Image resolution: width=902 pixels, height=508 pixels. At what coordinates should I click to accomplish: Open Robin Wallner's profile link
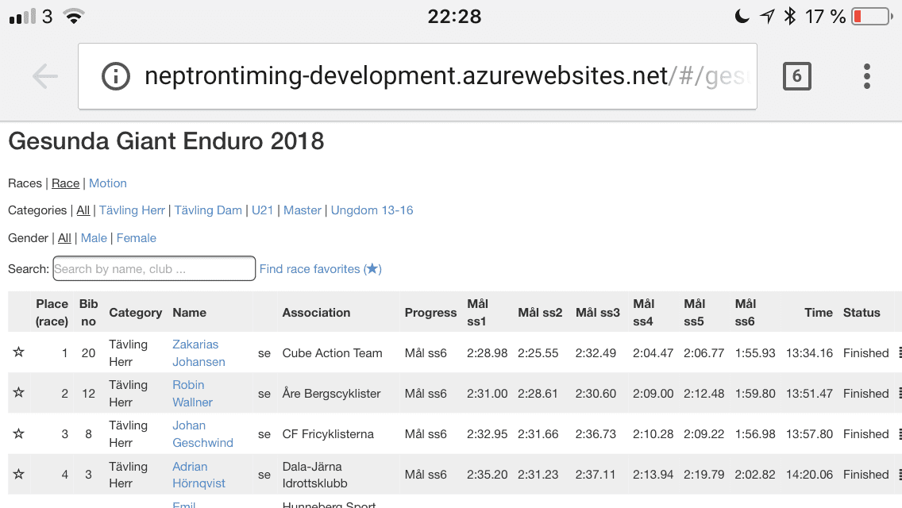tap(192, 394)
